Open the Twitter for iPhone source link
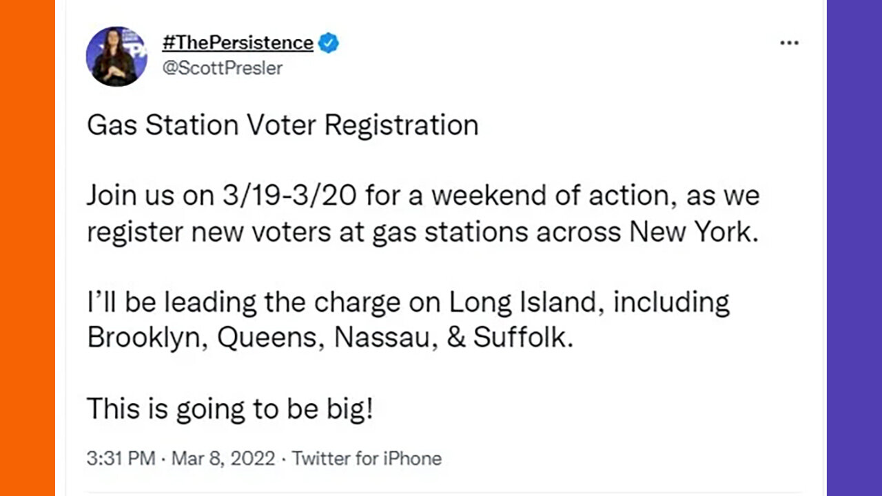This screenshot has width=882, height=496. (367, 458)
